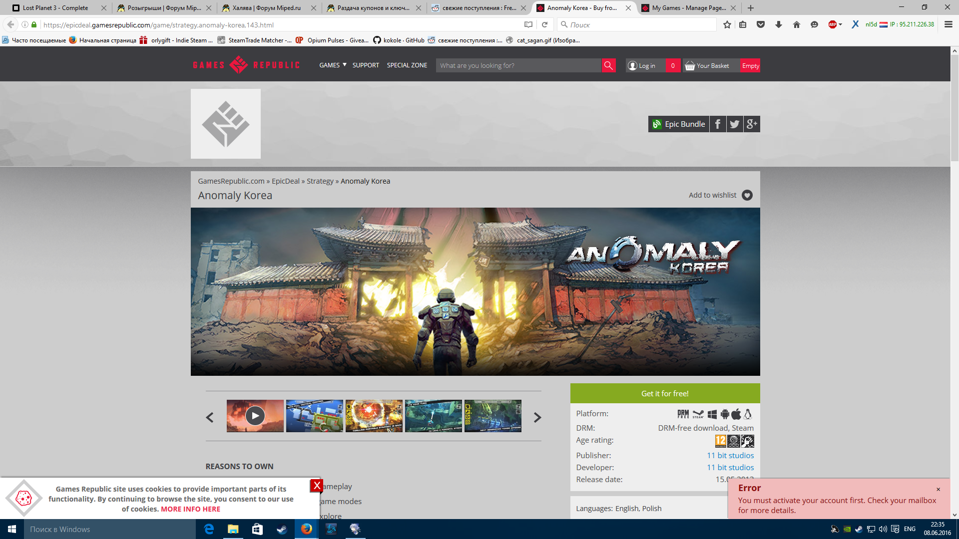The image size is (959, 539).
Task: Close the cookie notice banner
Action: tap(317, 486)
